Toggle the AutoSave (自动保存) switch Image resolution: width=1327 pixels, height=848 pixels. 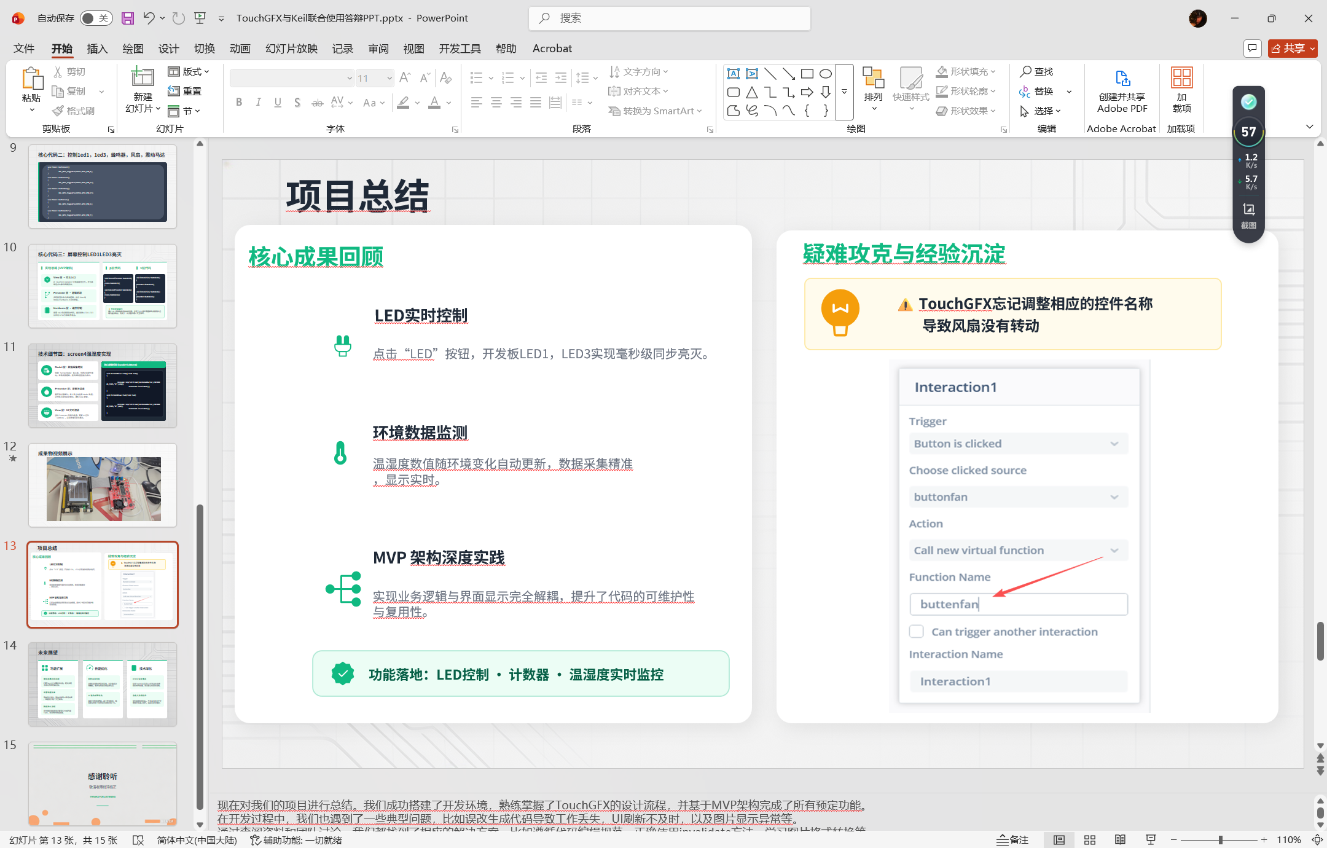pos(96,18)
